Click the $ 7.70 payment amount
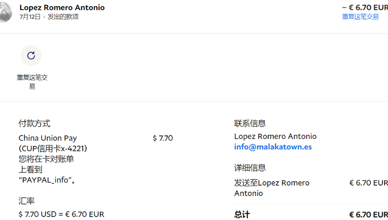 [x=163, y=138]
